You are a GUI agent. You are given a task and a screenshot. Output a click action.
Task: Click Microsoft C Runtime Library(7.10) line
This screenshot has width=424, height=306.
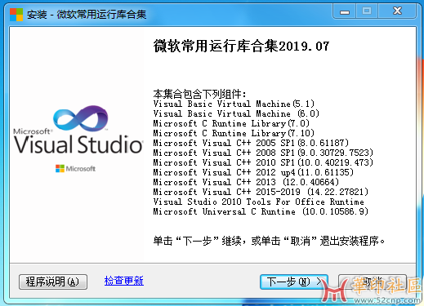click(x=234, y=133)
